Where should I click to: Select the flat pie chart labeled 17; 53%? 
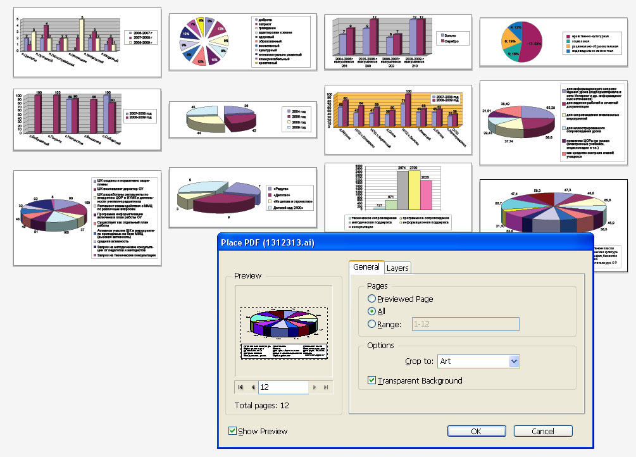(554, 42)
